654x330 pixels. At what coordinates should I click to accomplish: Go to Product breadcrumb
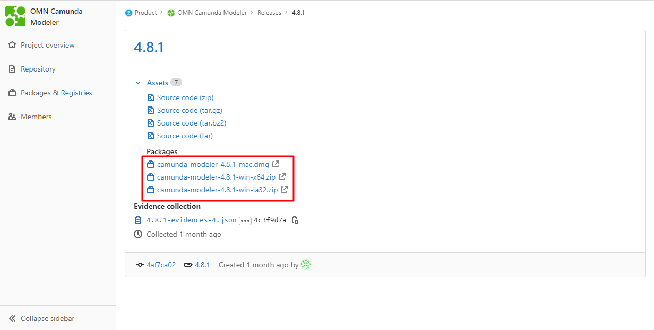146,12
